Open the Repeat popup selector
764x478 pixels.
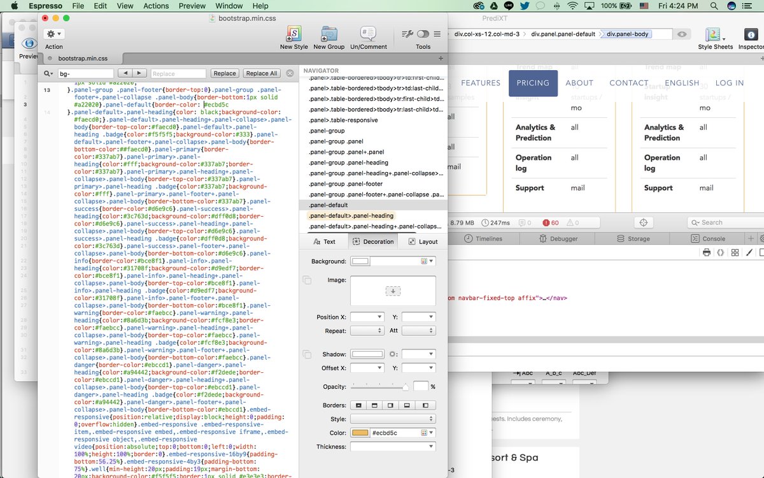coord(367,331)
